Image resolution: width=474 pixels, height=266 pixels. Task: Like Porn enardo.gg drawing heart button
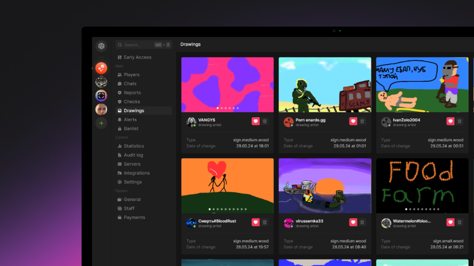pyautogui.click(x=353, y=121)
